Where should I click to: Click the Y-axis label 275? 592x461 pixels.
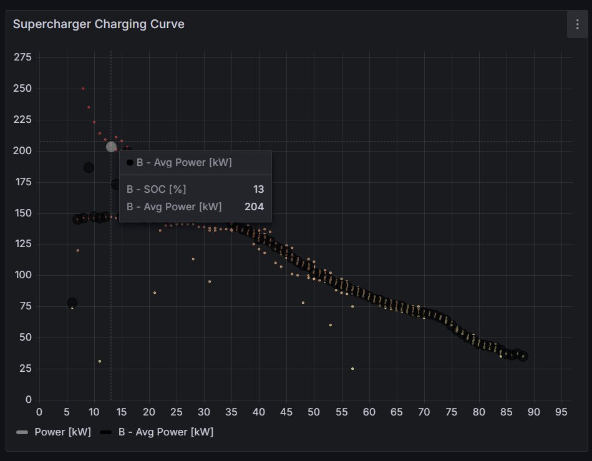(x=22, y=57)
